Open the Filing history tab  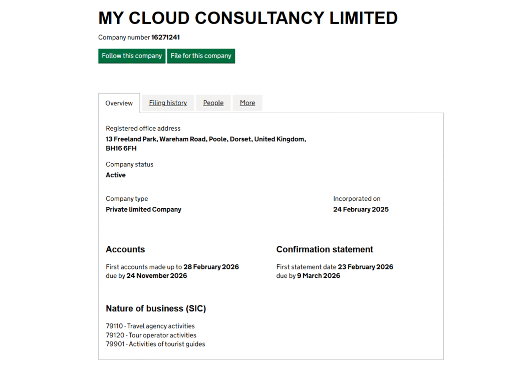tap(168, 103)
